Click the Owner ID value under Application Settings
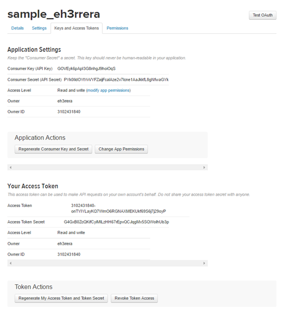The height and width of the screenshot is (309, 282). tap(69, 112)
